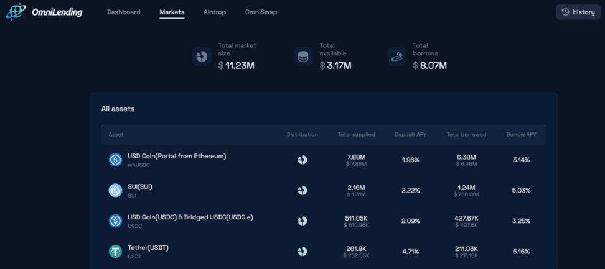Open the OmniSwap tab

click(261, 12)
